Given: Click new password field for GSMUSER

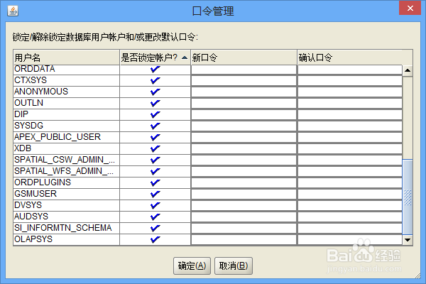Looking at the screenshot, I should [244, 194].
